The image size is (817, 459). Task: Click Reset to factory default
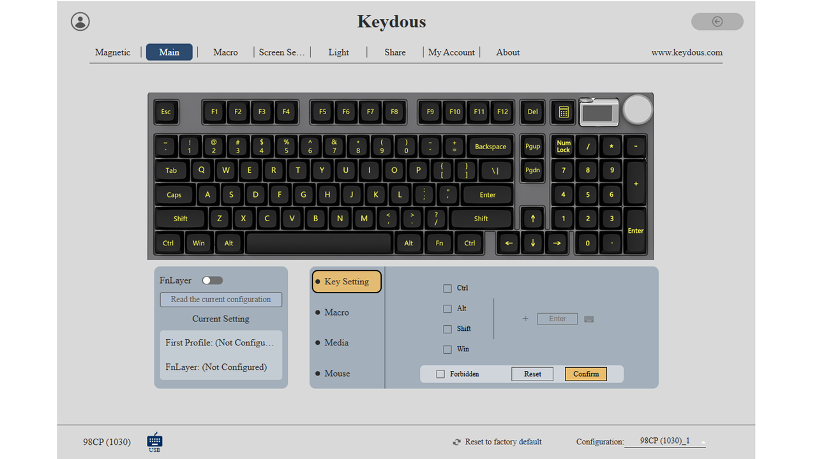pyautogui.click(x=503, y=442)
